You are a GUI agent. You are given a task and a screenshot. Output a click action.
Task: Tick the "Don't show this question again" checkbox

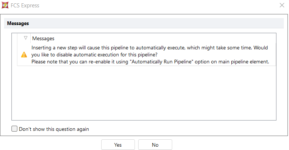click(14, 129)
